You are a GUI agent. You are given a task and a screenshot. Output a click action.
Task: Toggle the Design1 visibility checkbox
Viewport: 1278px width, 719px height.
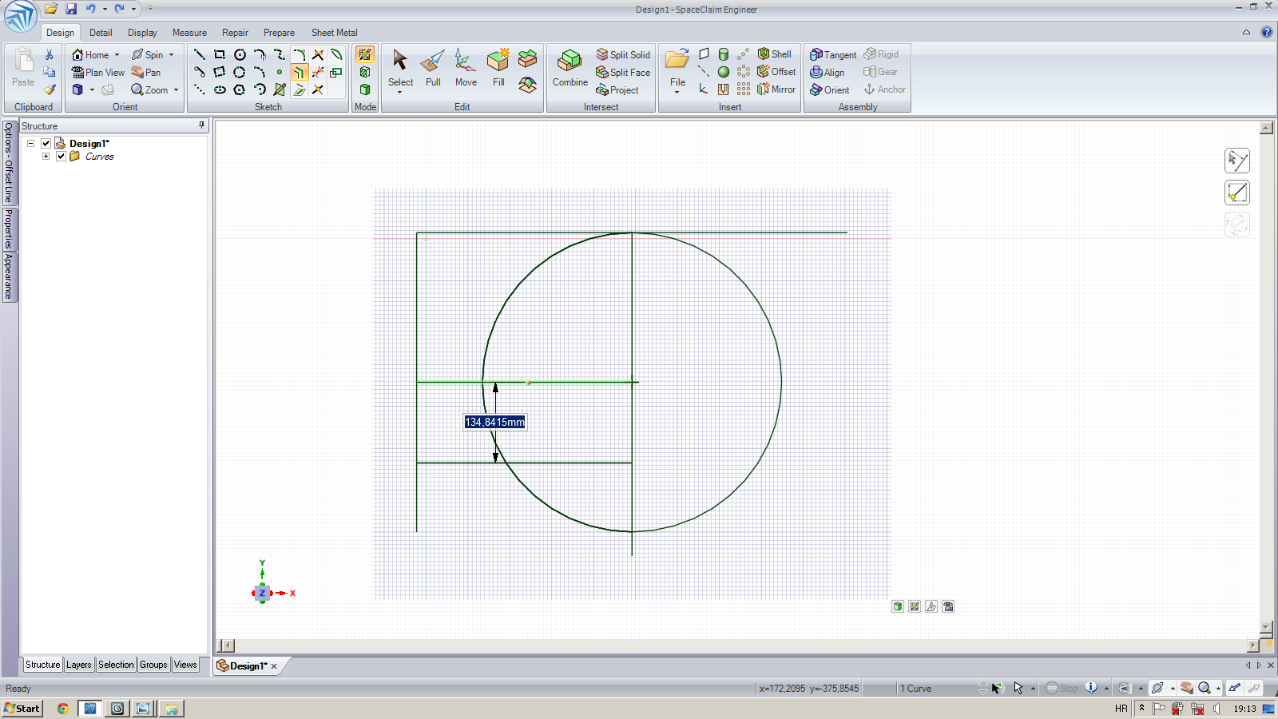point(46,144)
